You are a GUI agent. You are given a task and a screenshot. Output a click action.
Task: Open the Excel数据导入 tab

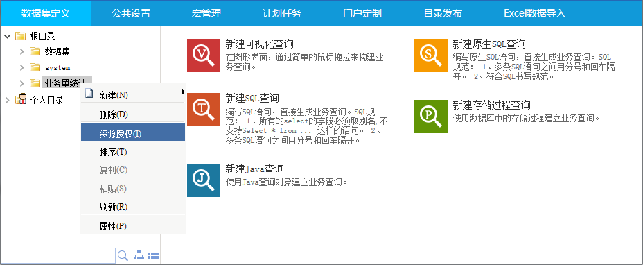pos(534,13)
